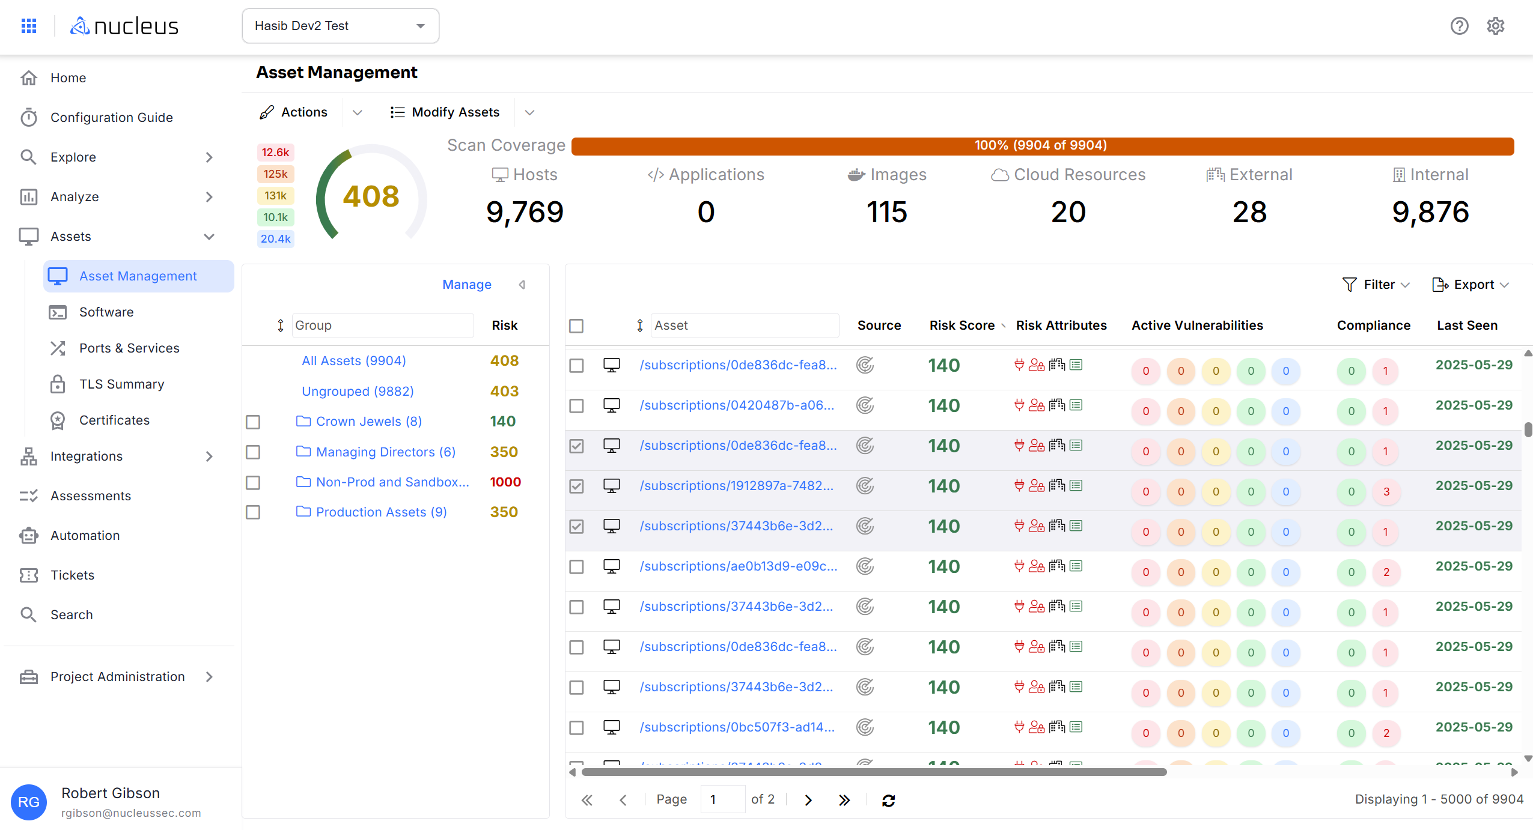The image size is (1533, 830).
Task: Click the Ports & Services sidebar icon
Action: [x=58, y=348]
